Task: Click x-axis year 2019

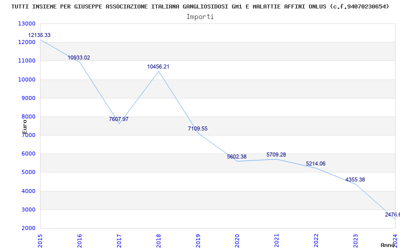Action: coord(198,240)
